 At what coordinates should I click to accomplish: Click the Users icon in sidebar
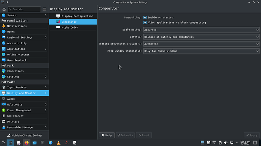3,32
